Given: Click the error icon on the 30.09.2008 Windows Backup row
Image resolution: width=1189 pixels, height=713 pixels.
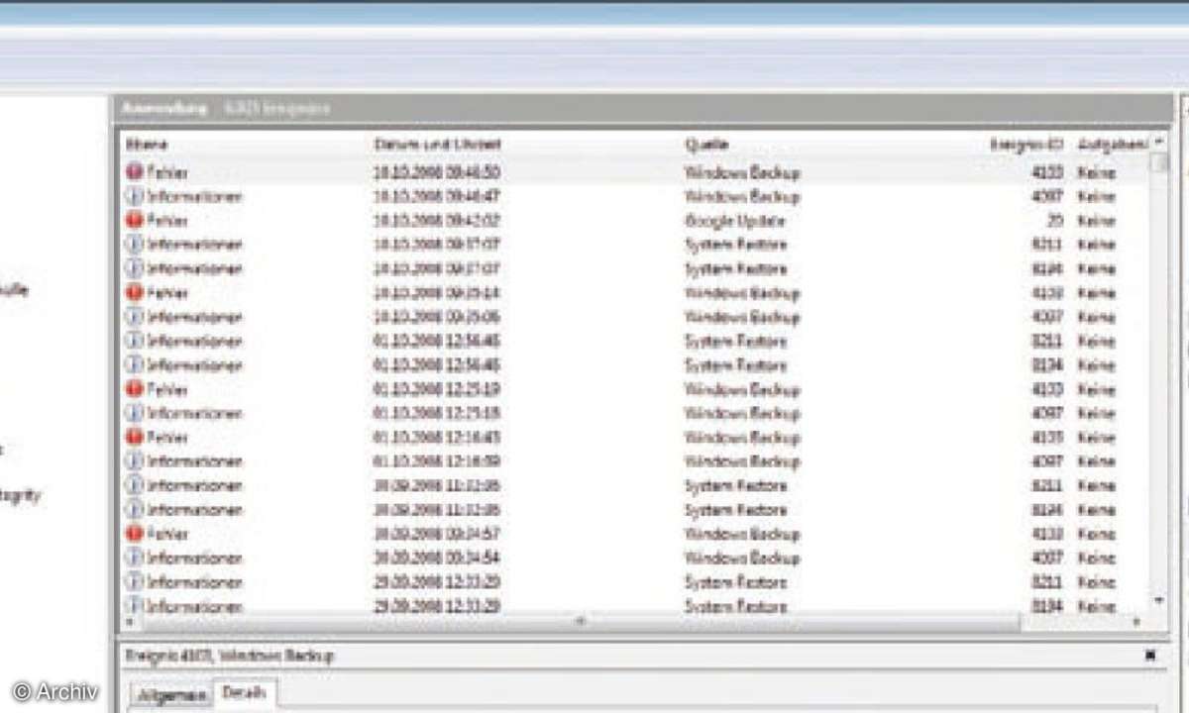Looking at the screenshot, I should [x=134, y=534].
